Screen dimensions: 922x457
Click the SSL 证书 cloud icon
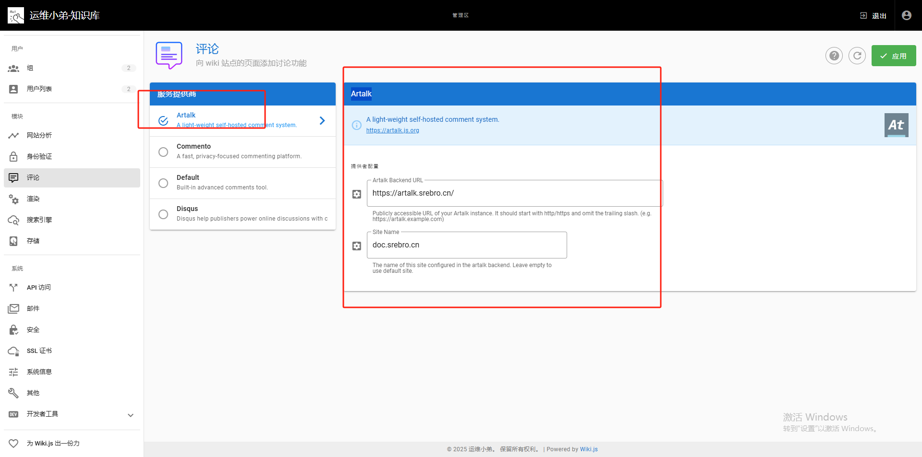pos(13,351)
